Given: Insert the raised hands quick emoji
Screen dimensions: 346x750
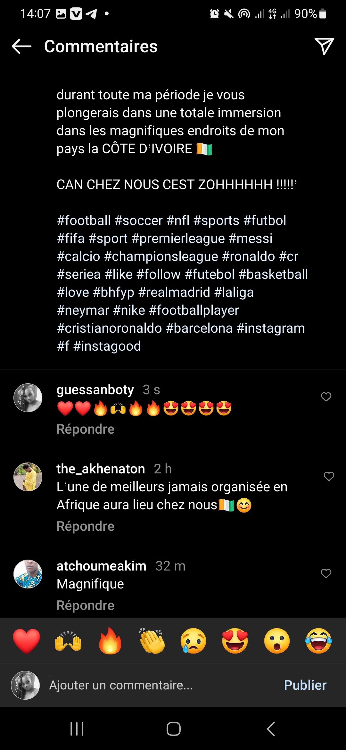Looking at the screenshot, I should [x=68, y=641].
